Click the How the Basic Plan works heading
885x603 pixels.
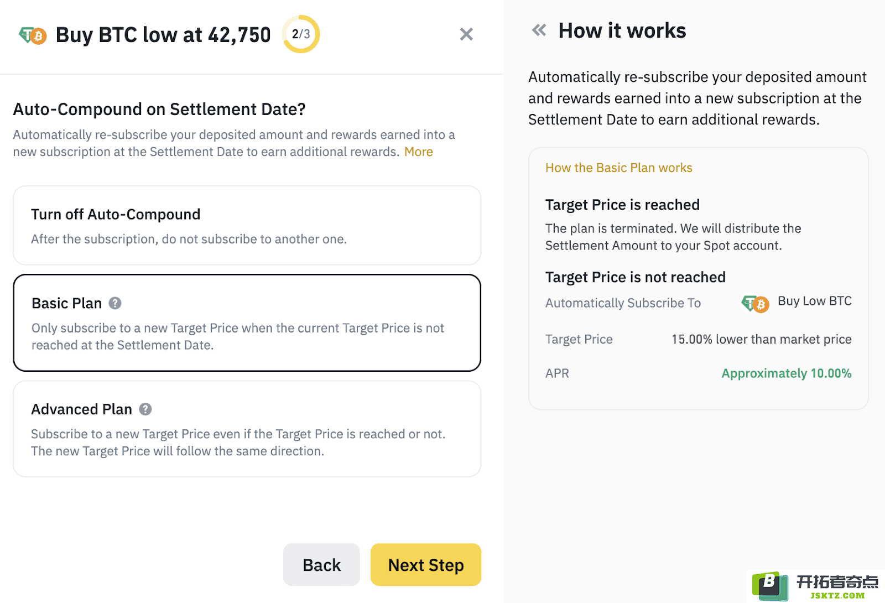click(619, 168)
